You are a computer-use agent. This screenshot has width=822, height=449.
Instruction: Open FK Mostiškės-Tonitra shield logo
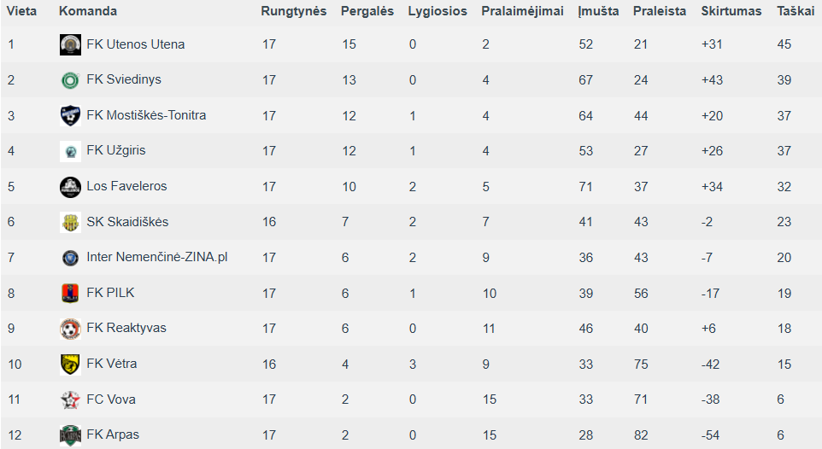[70, 116]
